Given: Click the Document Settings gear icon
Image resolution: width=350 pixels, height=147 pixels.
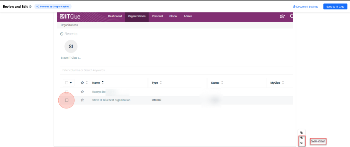Looking at the screenshot, I should point(294,7).
